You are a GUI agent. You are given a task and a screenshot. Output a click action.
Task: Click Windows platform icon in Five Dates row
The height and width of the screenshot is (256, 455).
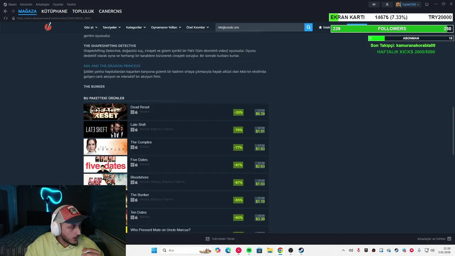pyautogui.click(x=132, y=165)
